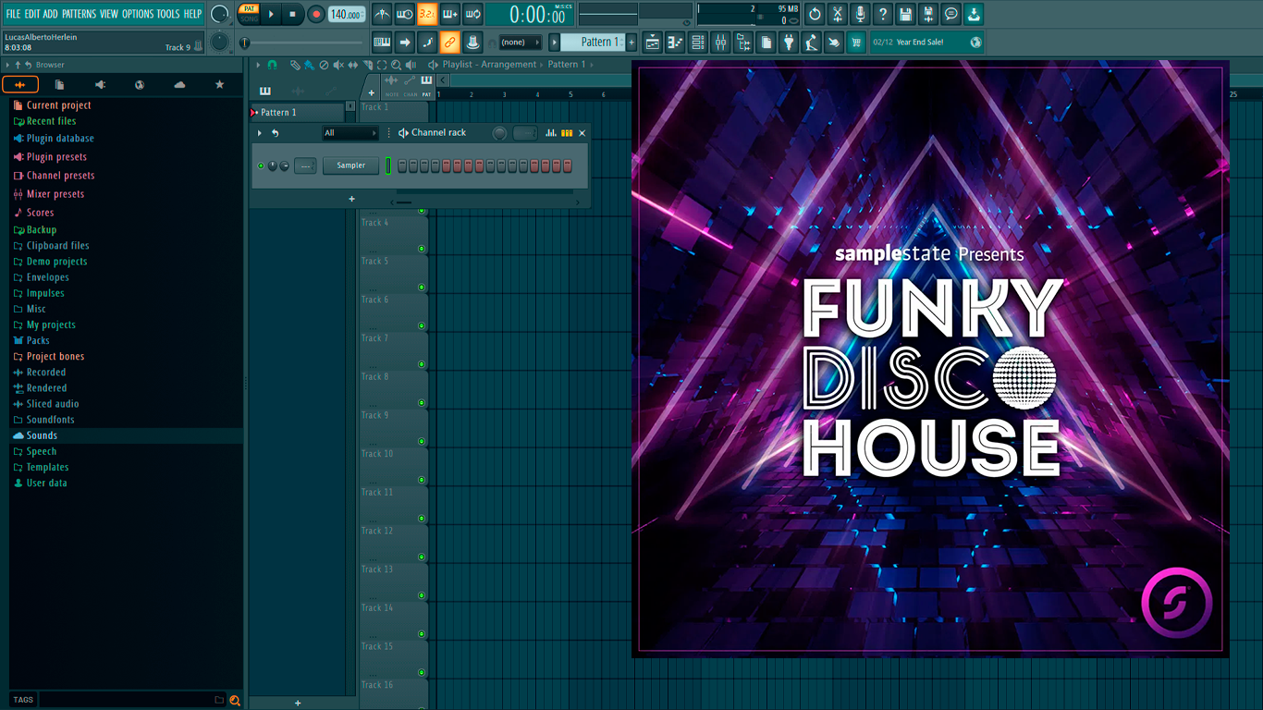
Task: Click the project picker copy icon
Action: (766, 43)
